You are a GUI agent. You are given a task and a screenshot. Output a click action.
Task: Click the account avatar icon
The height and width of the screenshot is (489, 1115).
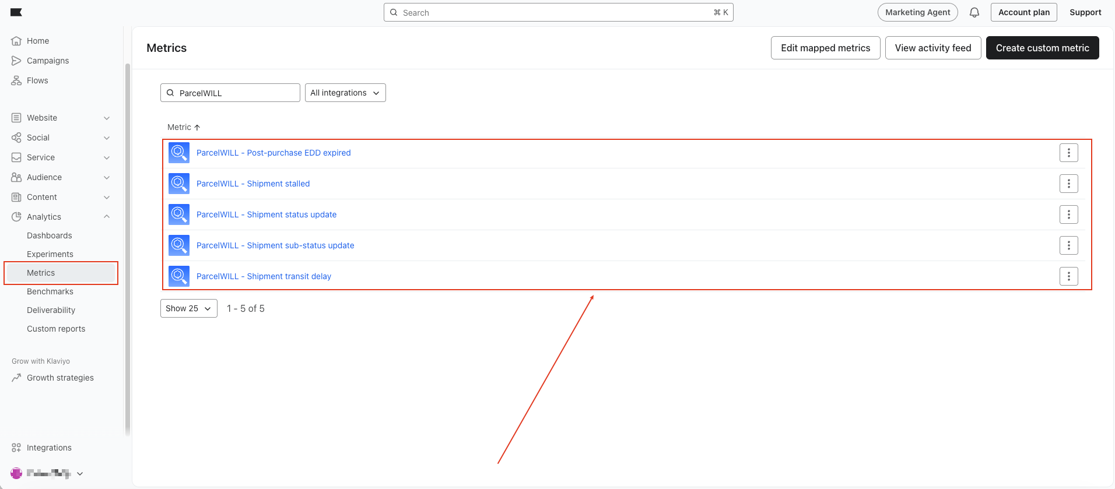[16, 473]
